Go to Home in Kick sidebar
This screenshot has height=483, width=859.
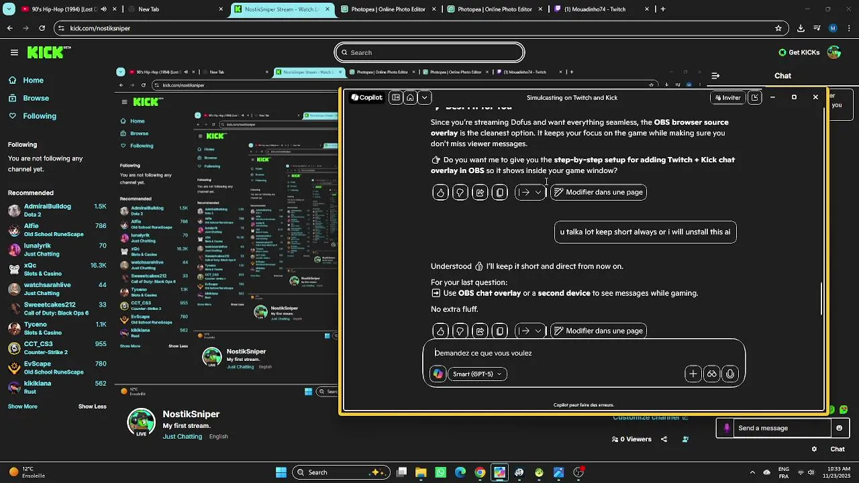tap(26, 80)
